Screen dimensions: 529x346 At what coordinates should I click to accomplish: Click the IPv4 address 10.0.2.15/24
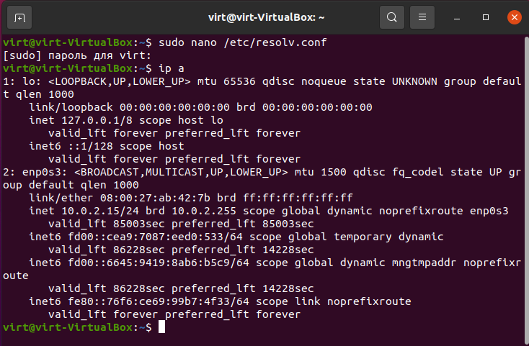[100, 211]
